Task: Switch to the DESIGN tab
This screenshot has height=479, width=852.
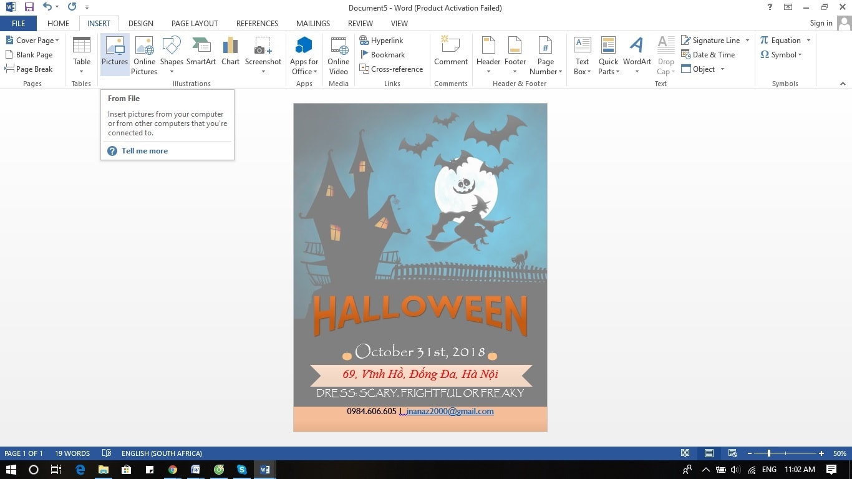Action: [x=140, y=23]
